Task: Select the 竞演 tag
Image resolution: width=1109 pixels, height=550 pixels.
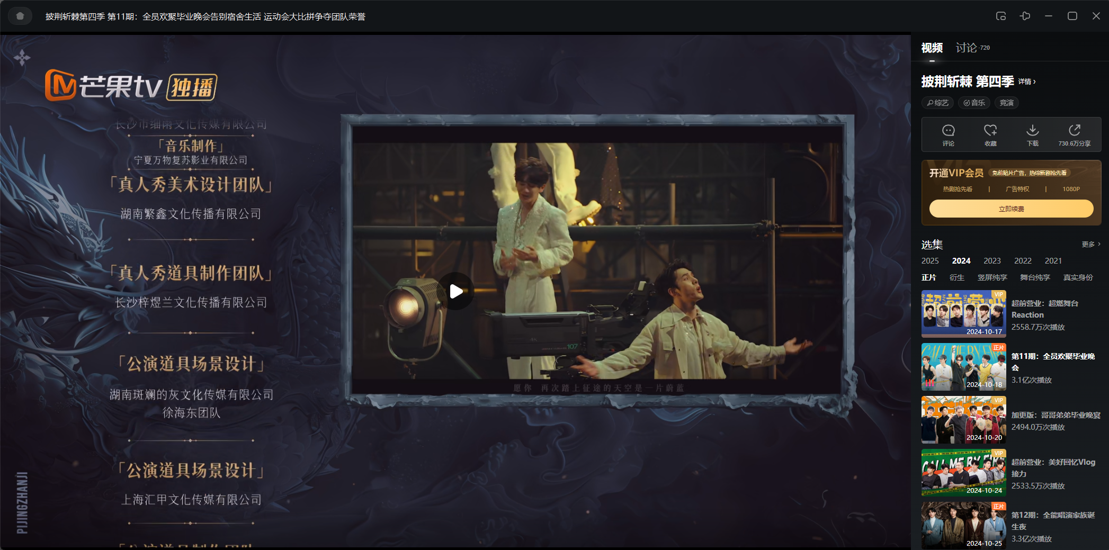Action: [1007, 103]
